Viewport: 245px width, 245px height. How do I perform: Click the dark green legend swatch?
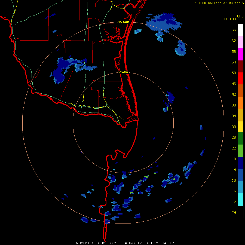(x=240, y=139)
